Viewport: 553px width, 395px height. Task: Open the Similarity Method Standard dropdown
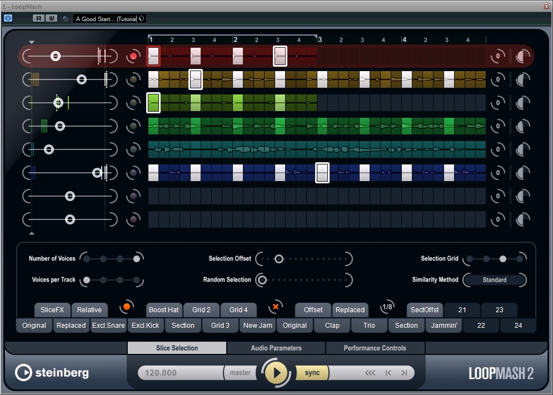tap(495, 279)
